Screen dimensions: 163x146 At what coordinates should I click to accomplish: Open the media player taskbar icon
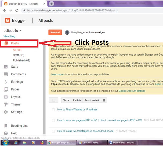[x=33, y=143]
